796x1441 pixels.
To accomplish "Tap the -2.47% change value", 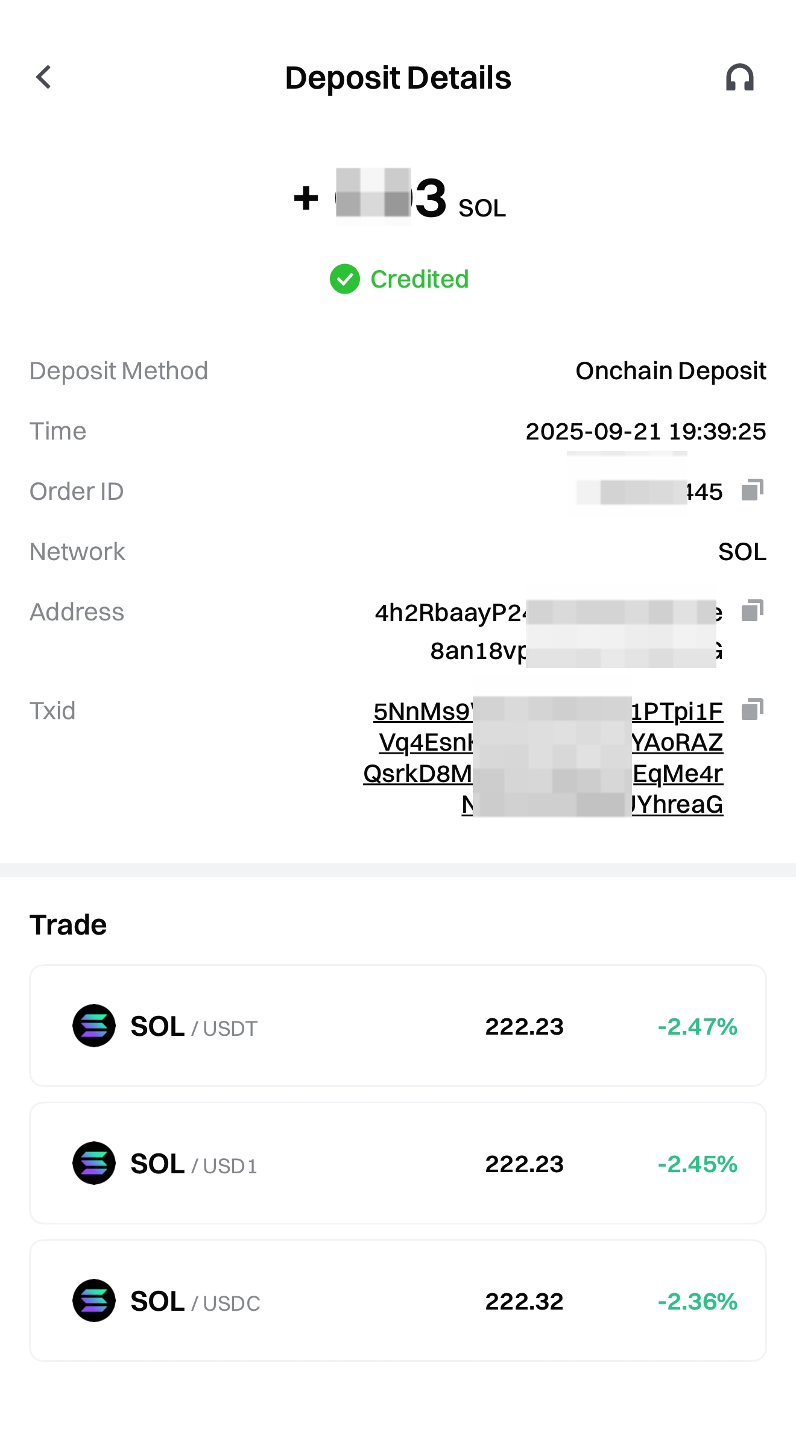I will pos(697,1027).
